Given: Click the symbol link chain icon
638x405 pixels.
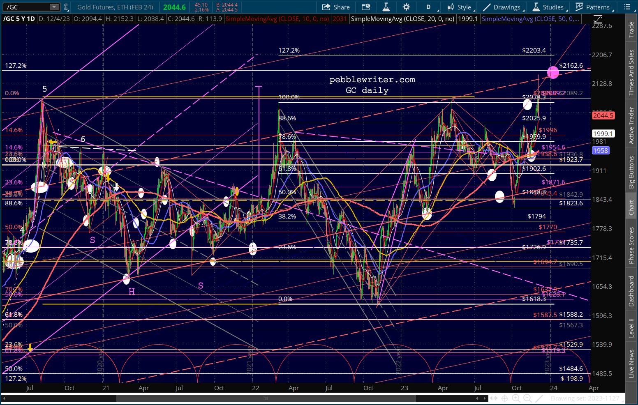Looking at the screenshot, I should [x=66, y=7].
